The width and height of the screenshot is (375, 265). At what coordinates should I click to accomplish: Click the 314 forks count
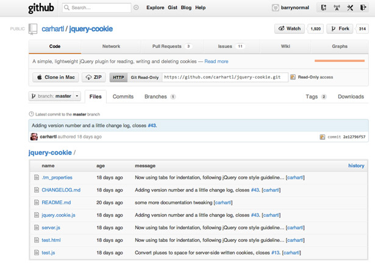click(x=362, y=29)
